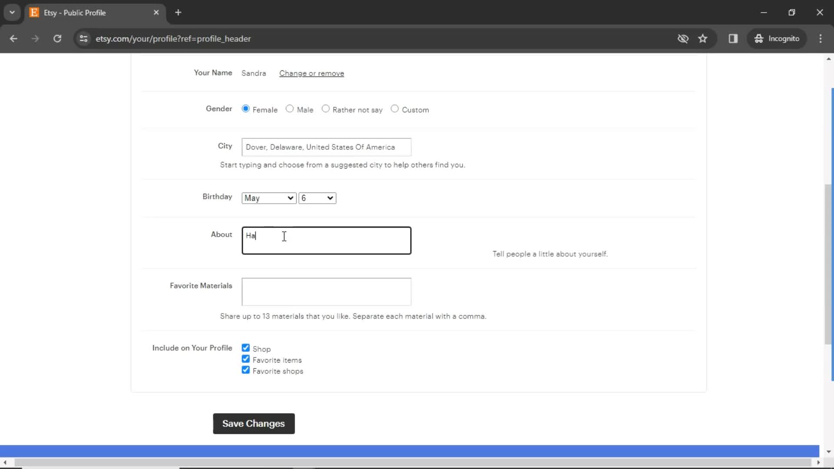
Task: Click the browser refresh icon
Action: (x=57, y=38)
